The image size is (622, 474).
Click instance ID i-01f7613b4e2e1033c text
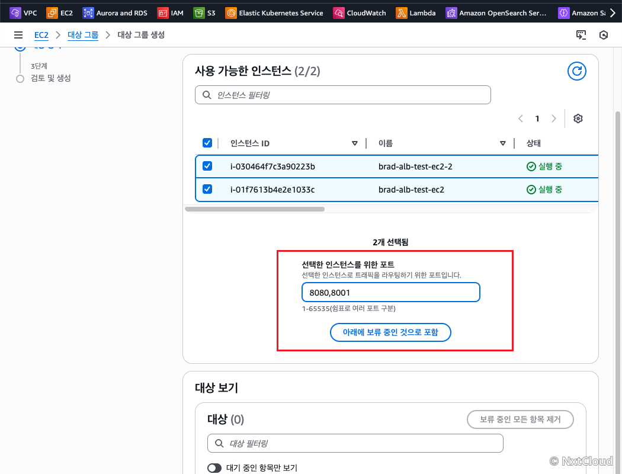[272, 190]
